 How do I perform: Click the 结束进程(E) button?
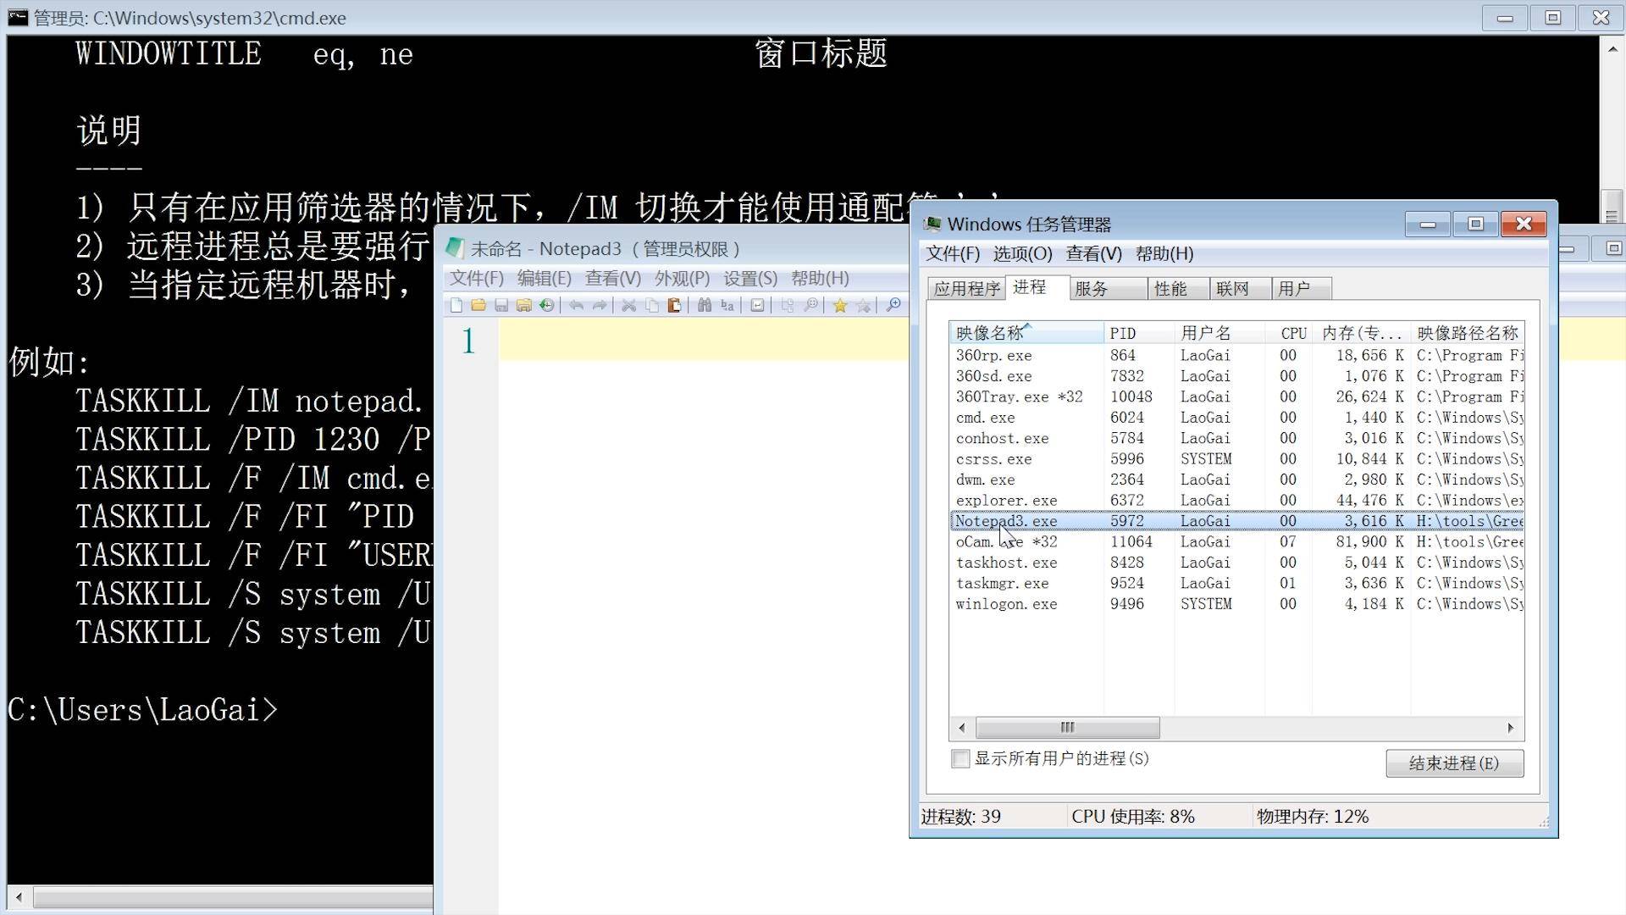pos(1453,762)
